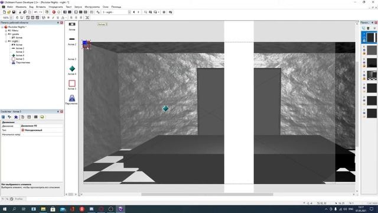Open Fusion app on Windows taskbar
This screenshot has height=213, width=378.
(x=120, y=209)
